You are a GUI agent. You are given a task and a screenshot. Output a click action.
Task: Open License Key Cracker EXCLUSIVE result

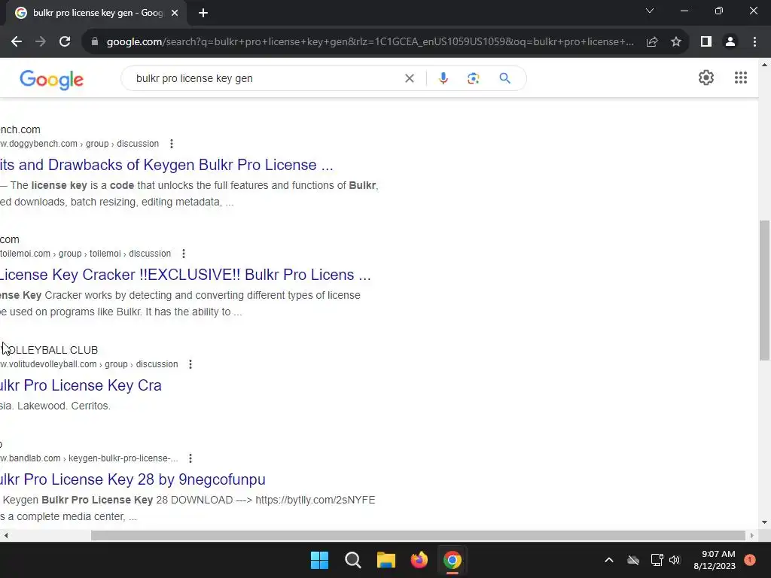pyautogui.click(x=185, y=275)
